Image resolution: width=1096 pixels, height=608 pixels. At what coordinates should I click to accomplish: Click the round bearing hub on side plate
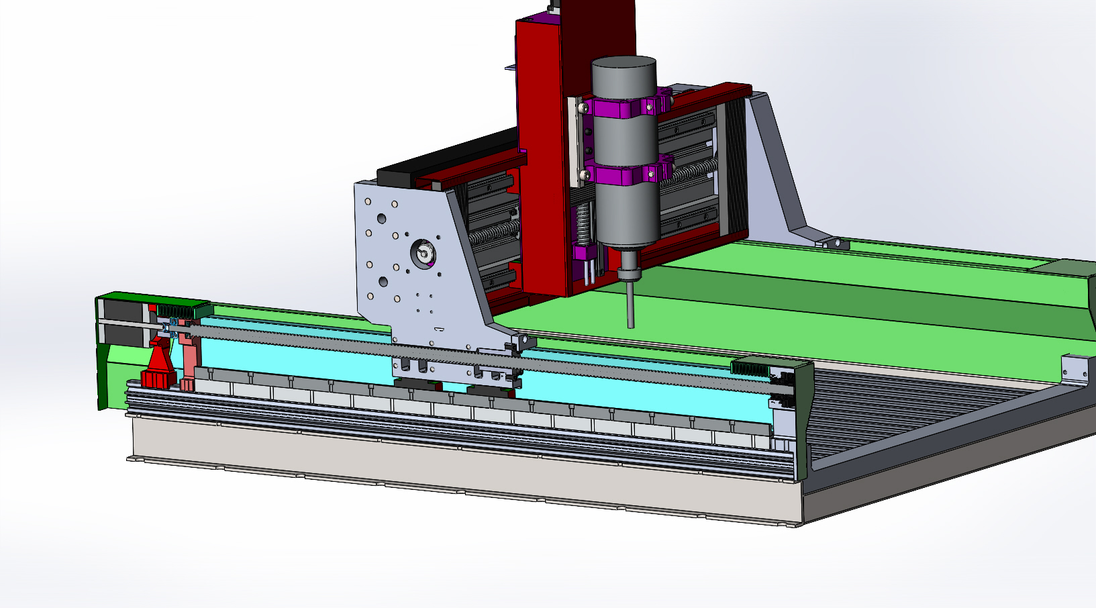[x=424, y=254]
